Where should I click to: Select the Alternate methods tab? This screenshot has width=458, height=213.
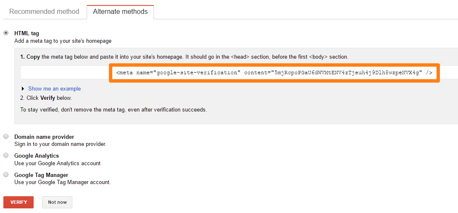click(x=120, y=12)
